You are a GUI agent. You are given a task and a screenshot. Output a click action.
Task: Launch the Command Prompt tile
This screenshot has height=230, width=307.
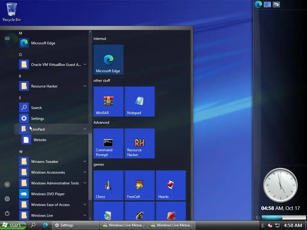pyautogui.click(x=109, y=143)
